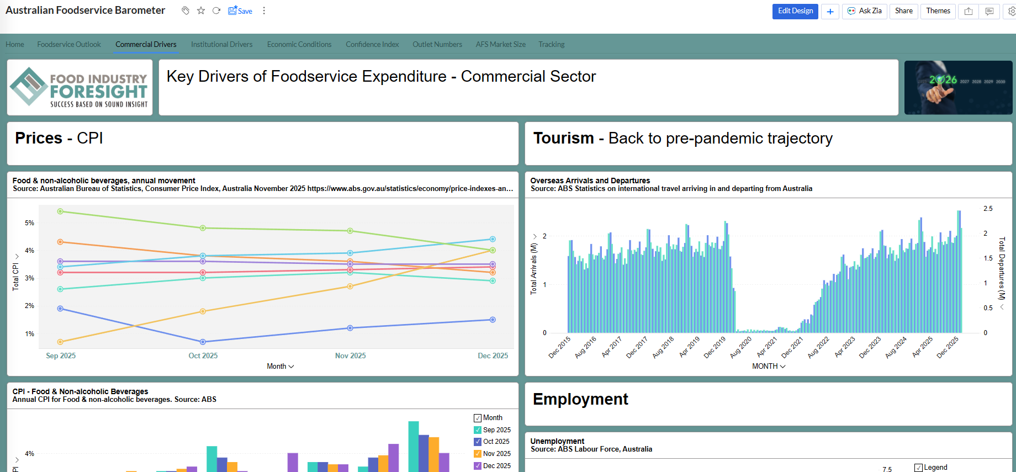Toggle the Nov 2025 legend checkbox
The height and width of the screenshot is (472, 1016).
(478, 454)
